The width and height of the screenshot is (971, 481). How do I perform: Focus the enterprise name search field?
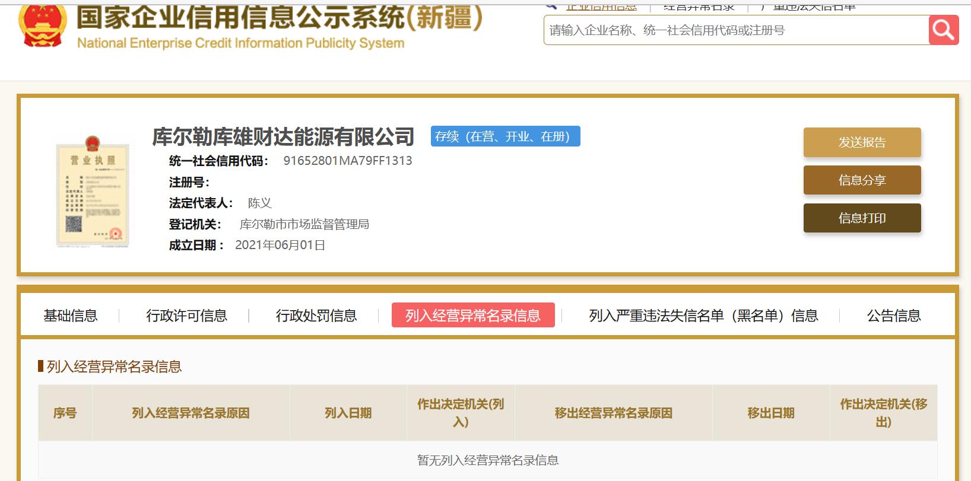point(736,30)
